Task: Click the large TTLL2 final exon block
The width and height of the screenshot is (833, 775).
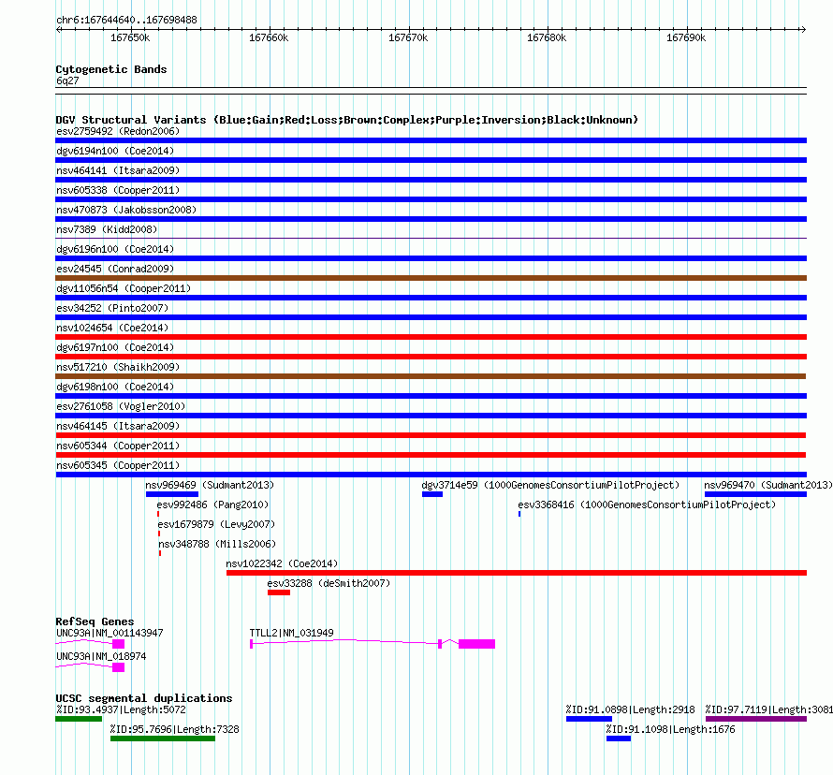Action: [477, 644]
